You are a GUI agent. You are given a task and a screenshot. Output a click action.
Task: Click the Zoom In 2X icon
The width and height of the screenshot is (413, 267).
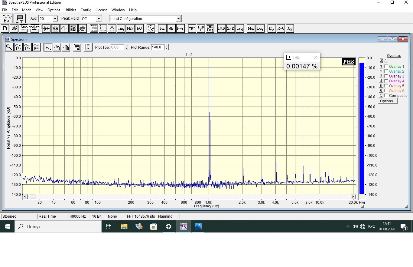[x=18, y=47]
